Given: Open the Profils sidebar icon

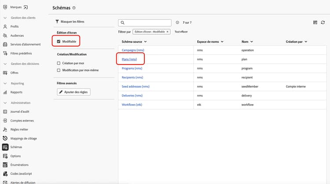Looking at the screenshot, I should point(5,26).
